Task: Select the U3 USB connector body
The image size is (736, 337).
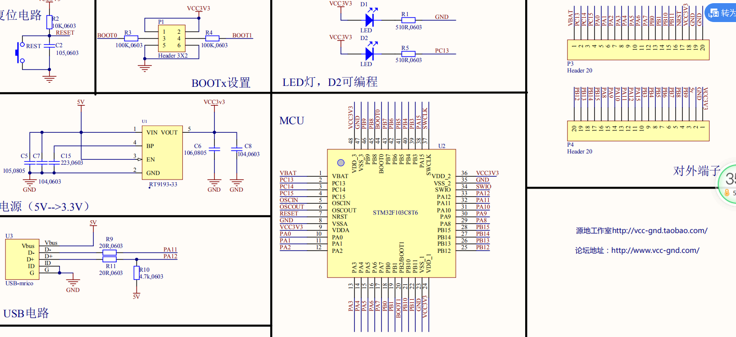Action: tap(23, 260)
